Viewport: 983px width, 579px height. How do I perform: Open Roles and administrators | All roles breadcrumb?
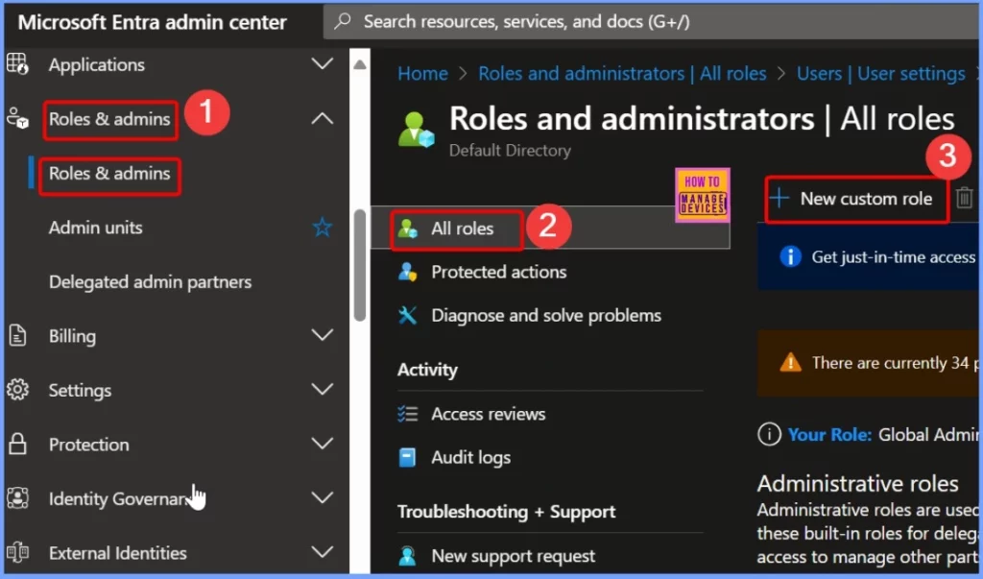pyautogui.click(x=622, y=73)
